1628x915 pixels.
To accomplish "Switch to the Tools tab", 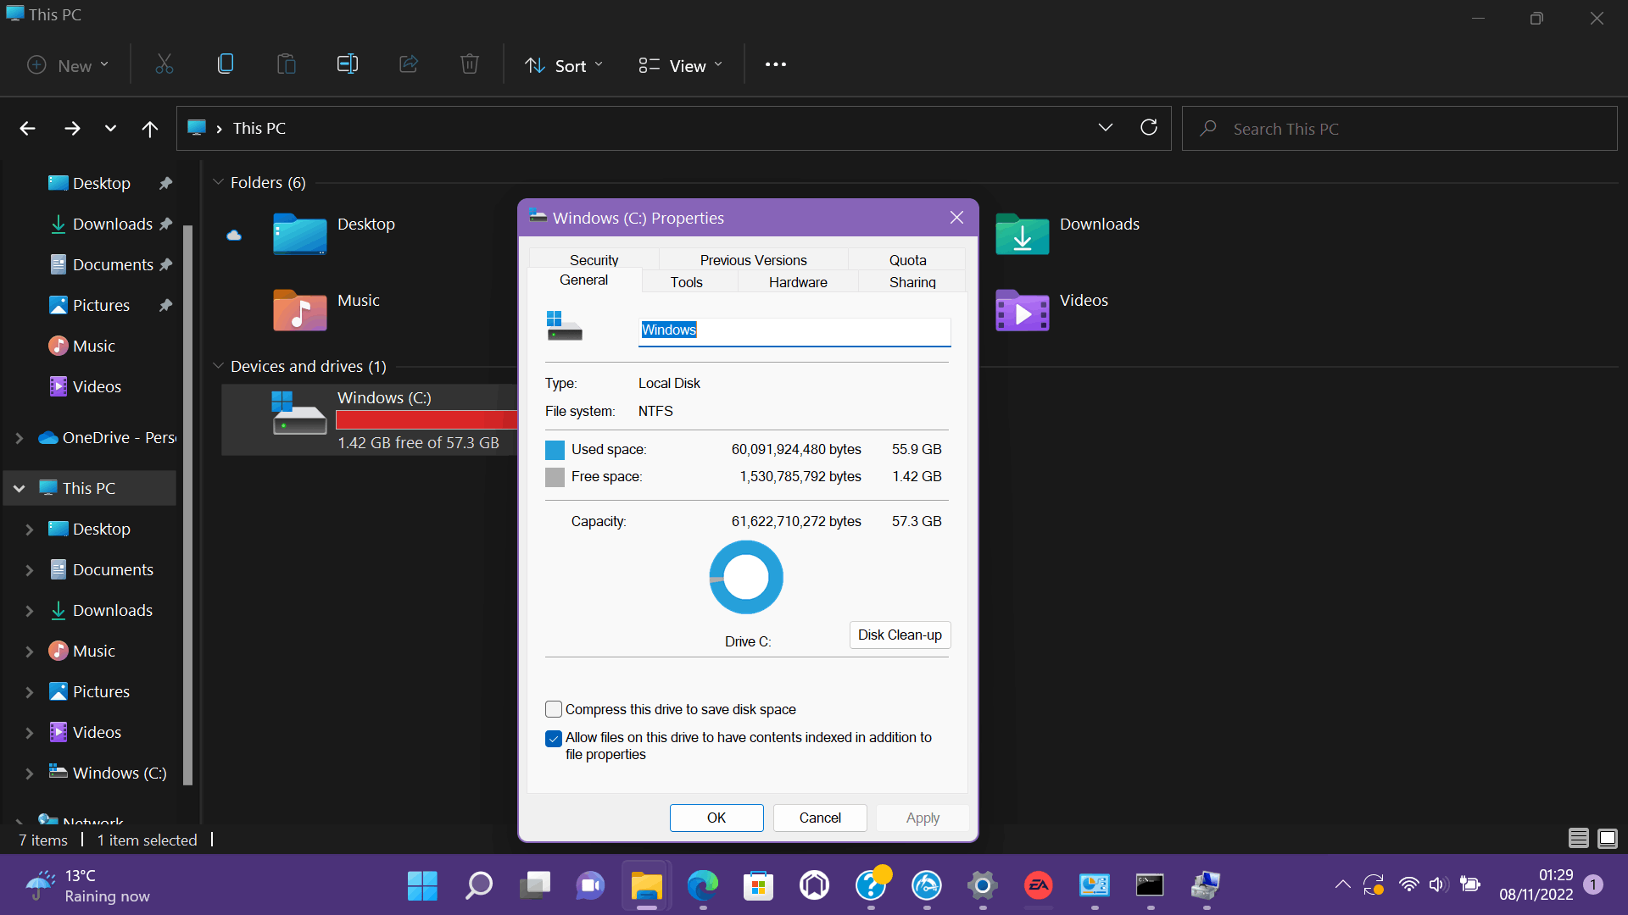I will tap(686, 282).
